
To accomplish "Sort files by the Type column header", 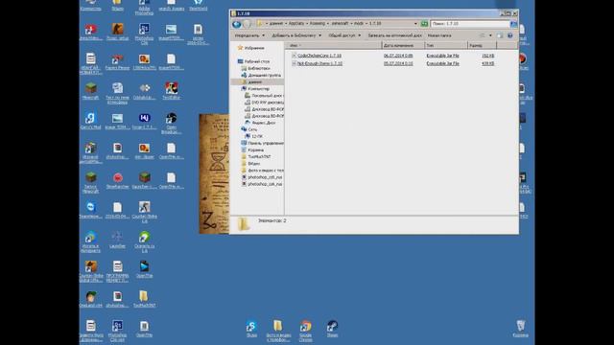I will click(x=446, y=46).
